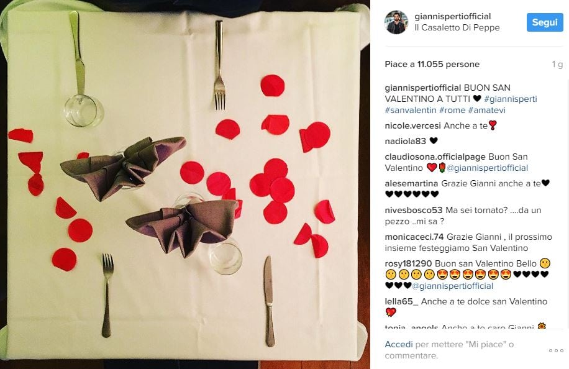Open giannispertiofficial profile avatar
Viewport: 569px width, 369px height.
point(396,22)
